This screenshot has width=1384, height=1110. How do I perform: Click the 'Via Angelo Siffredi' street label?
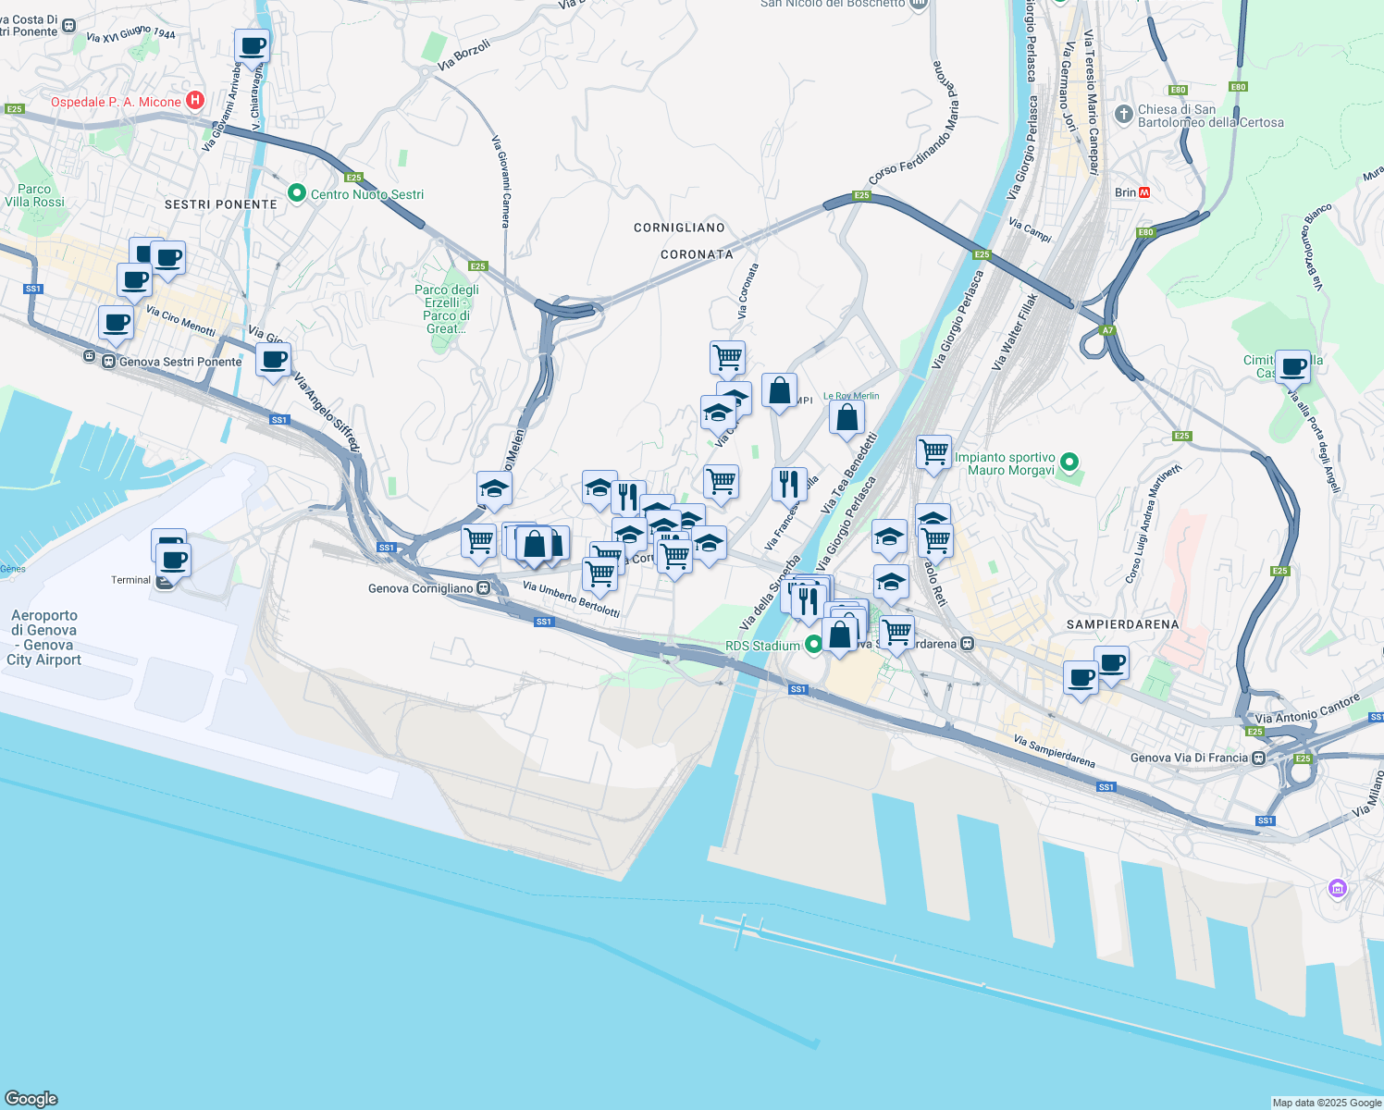tap(327, 413)
